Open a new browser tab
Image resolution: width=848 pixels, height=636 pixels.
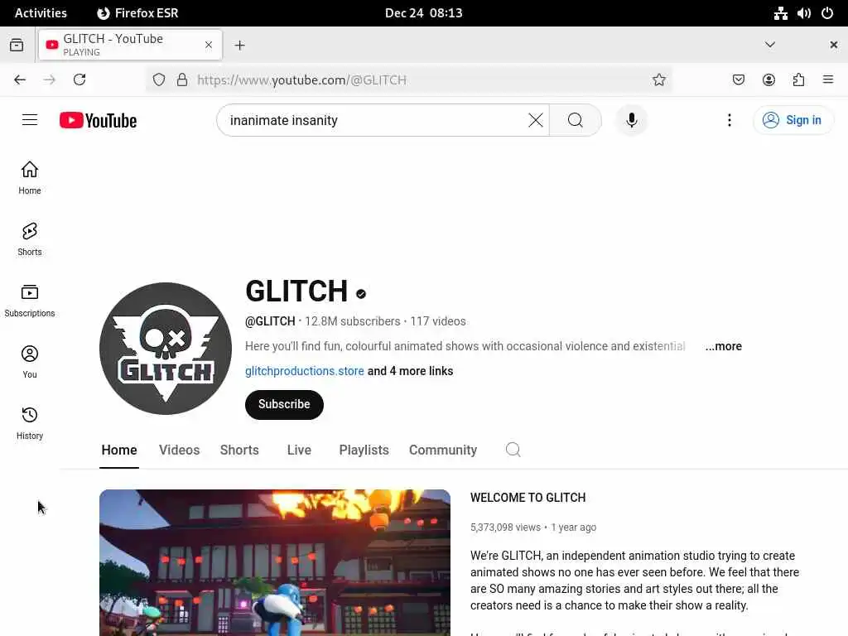tap(239, 46)
